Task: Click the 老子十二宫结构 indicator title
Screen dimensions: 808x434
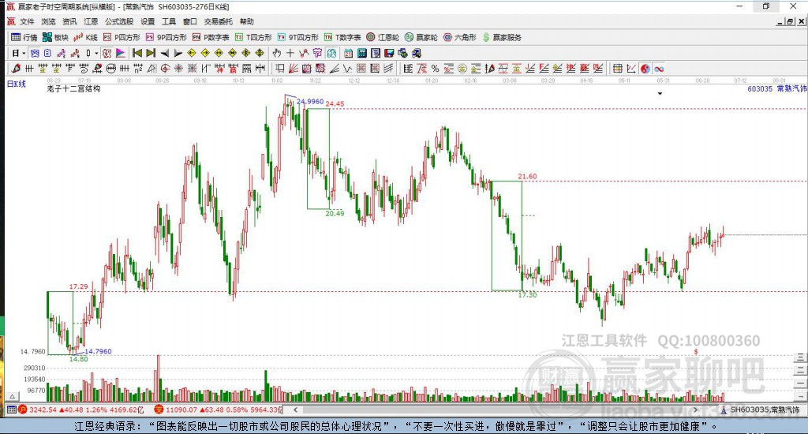Action: 73,88
